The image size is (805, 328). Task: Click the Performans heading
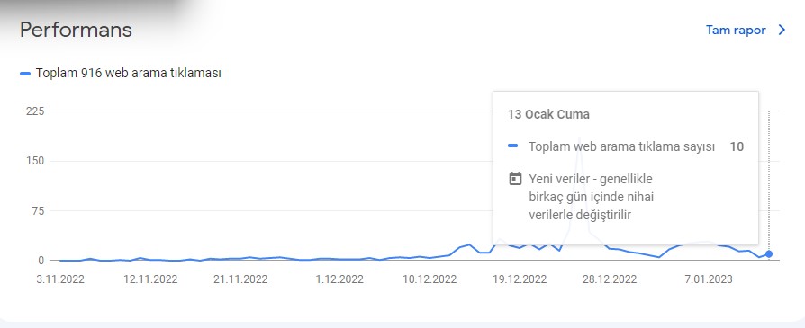[76, 31]
